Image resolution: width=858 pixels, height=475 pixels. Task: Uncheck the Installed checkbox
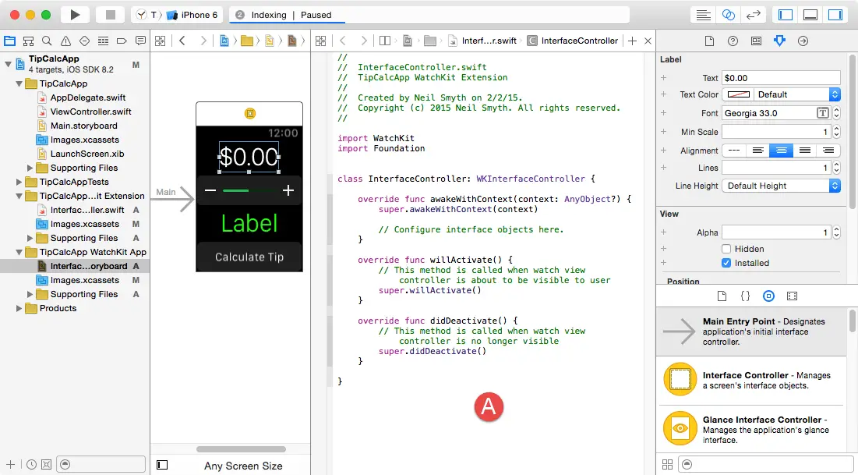point(726,263)
